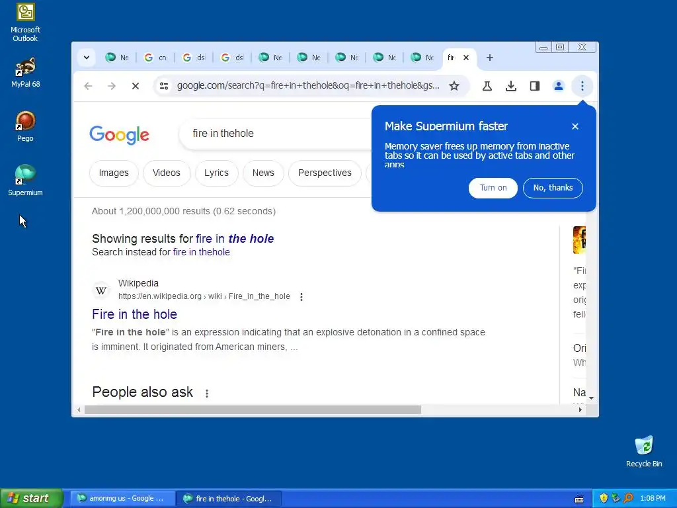
Task: Open the Wikipedia result URL breadcrumb
Action: 204,296
